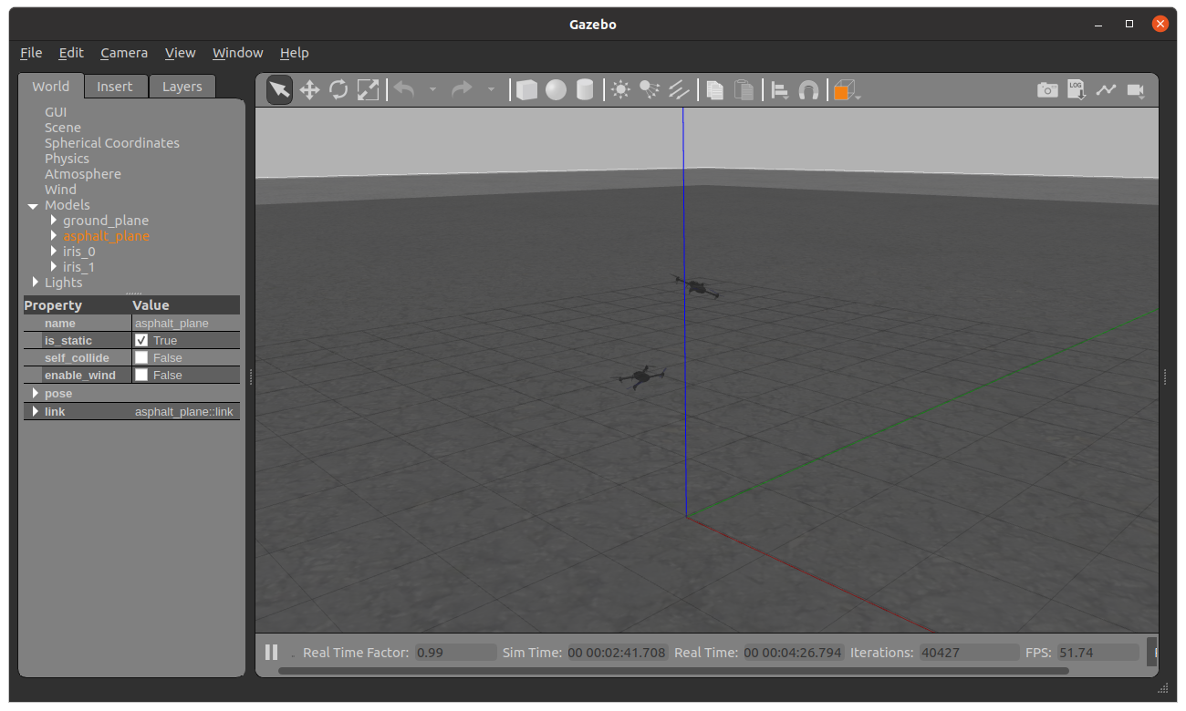Select Spherical Coordinates item
This screenshot has height=711, width=1186.
coord(112,143)
